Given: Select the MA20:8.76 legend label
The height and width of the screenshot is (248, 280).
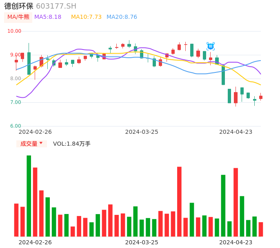Looking at the screenshot, I should point(122,17).
